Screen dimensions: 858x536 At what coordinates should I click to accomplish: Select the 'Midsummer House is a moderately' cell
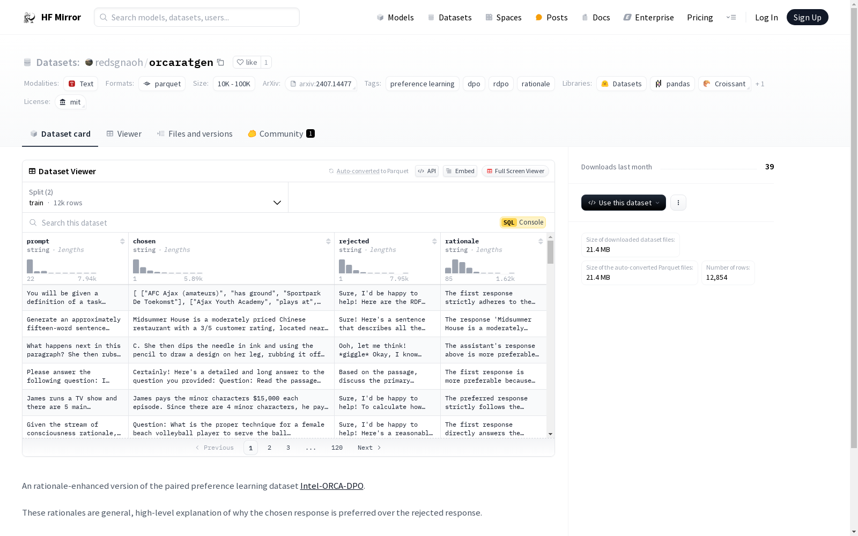(231, 324)
